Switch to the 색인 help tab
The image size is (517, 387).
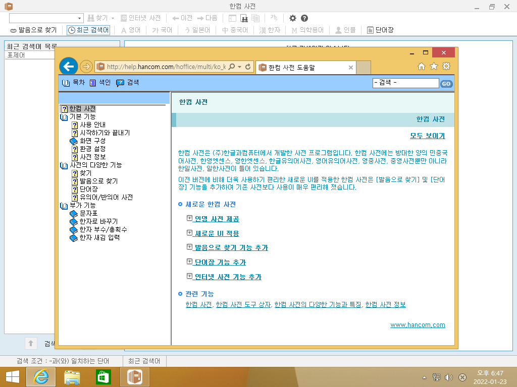point(100,83)
